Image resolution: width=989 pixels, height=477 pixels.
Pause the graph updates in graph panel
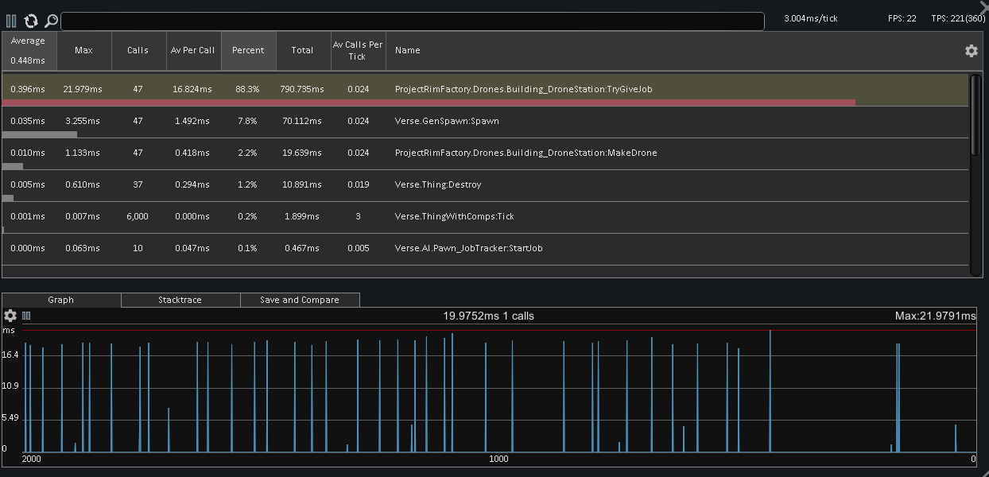click(26, 316)
